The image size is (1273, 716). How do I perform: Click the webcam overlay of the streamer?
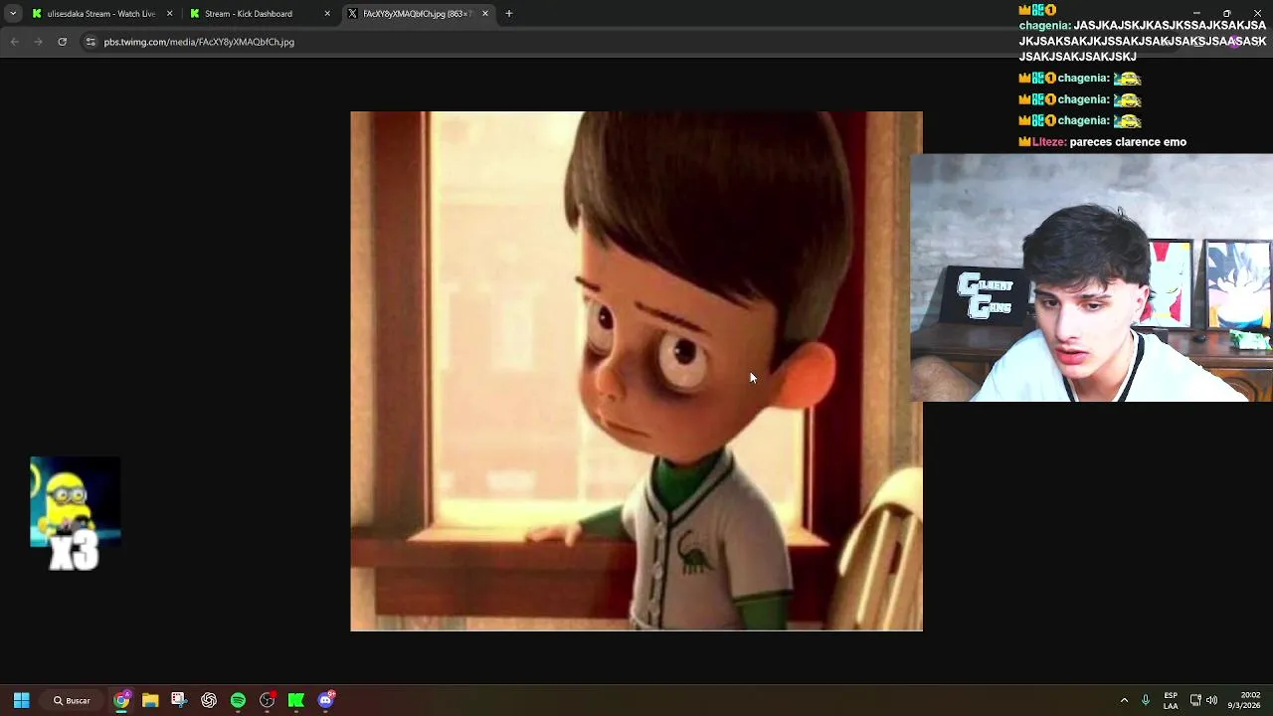[1091, 277]
